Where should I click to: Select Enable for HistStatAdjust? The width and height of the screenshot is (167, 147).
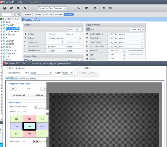(49, 47)
